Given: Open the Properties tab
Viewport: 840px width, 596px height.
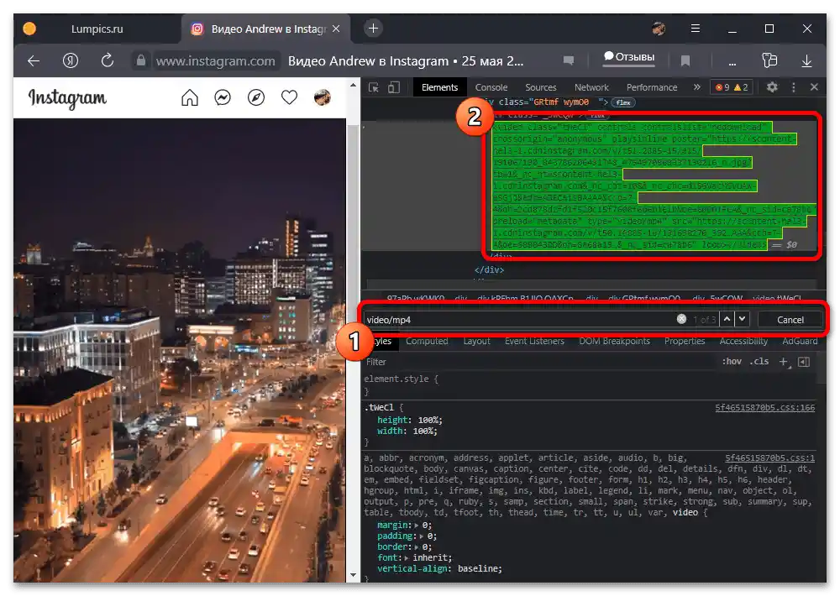Looking at the screenshot, I should point(685,341).
